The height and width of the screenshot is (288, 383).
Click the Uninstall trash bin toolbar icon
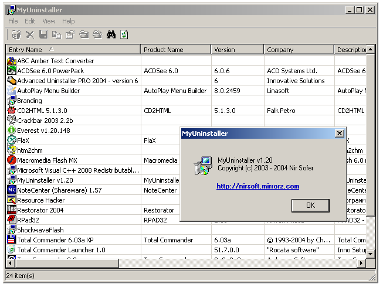[x=16, y=35]
